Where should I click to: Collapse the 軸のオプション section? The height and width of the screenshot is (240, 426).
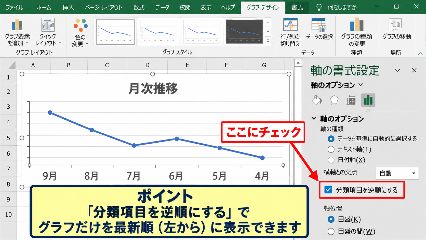[x=314, y=118]
